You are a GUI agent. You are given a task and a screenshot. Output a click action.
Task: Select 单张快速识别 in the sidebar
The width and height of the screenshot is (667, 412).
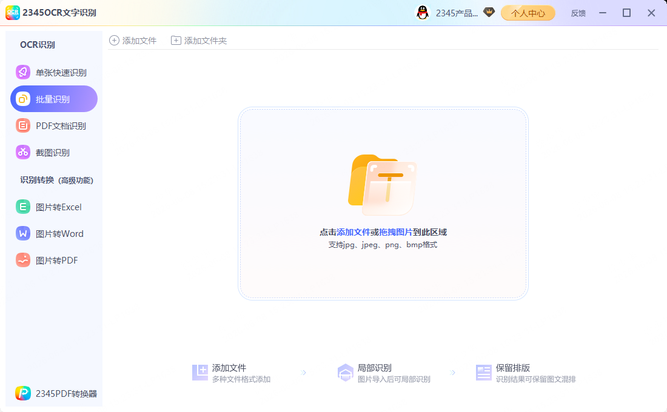click(x=53, y=72)
